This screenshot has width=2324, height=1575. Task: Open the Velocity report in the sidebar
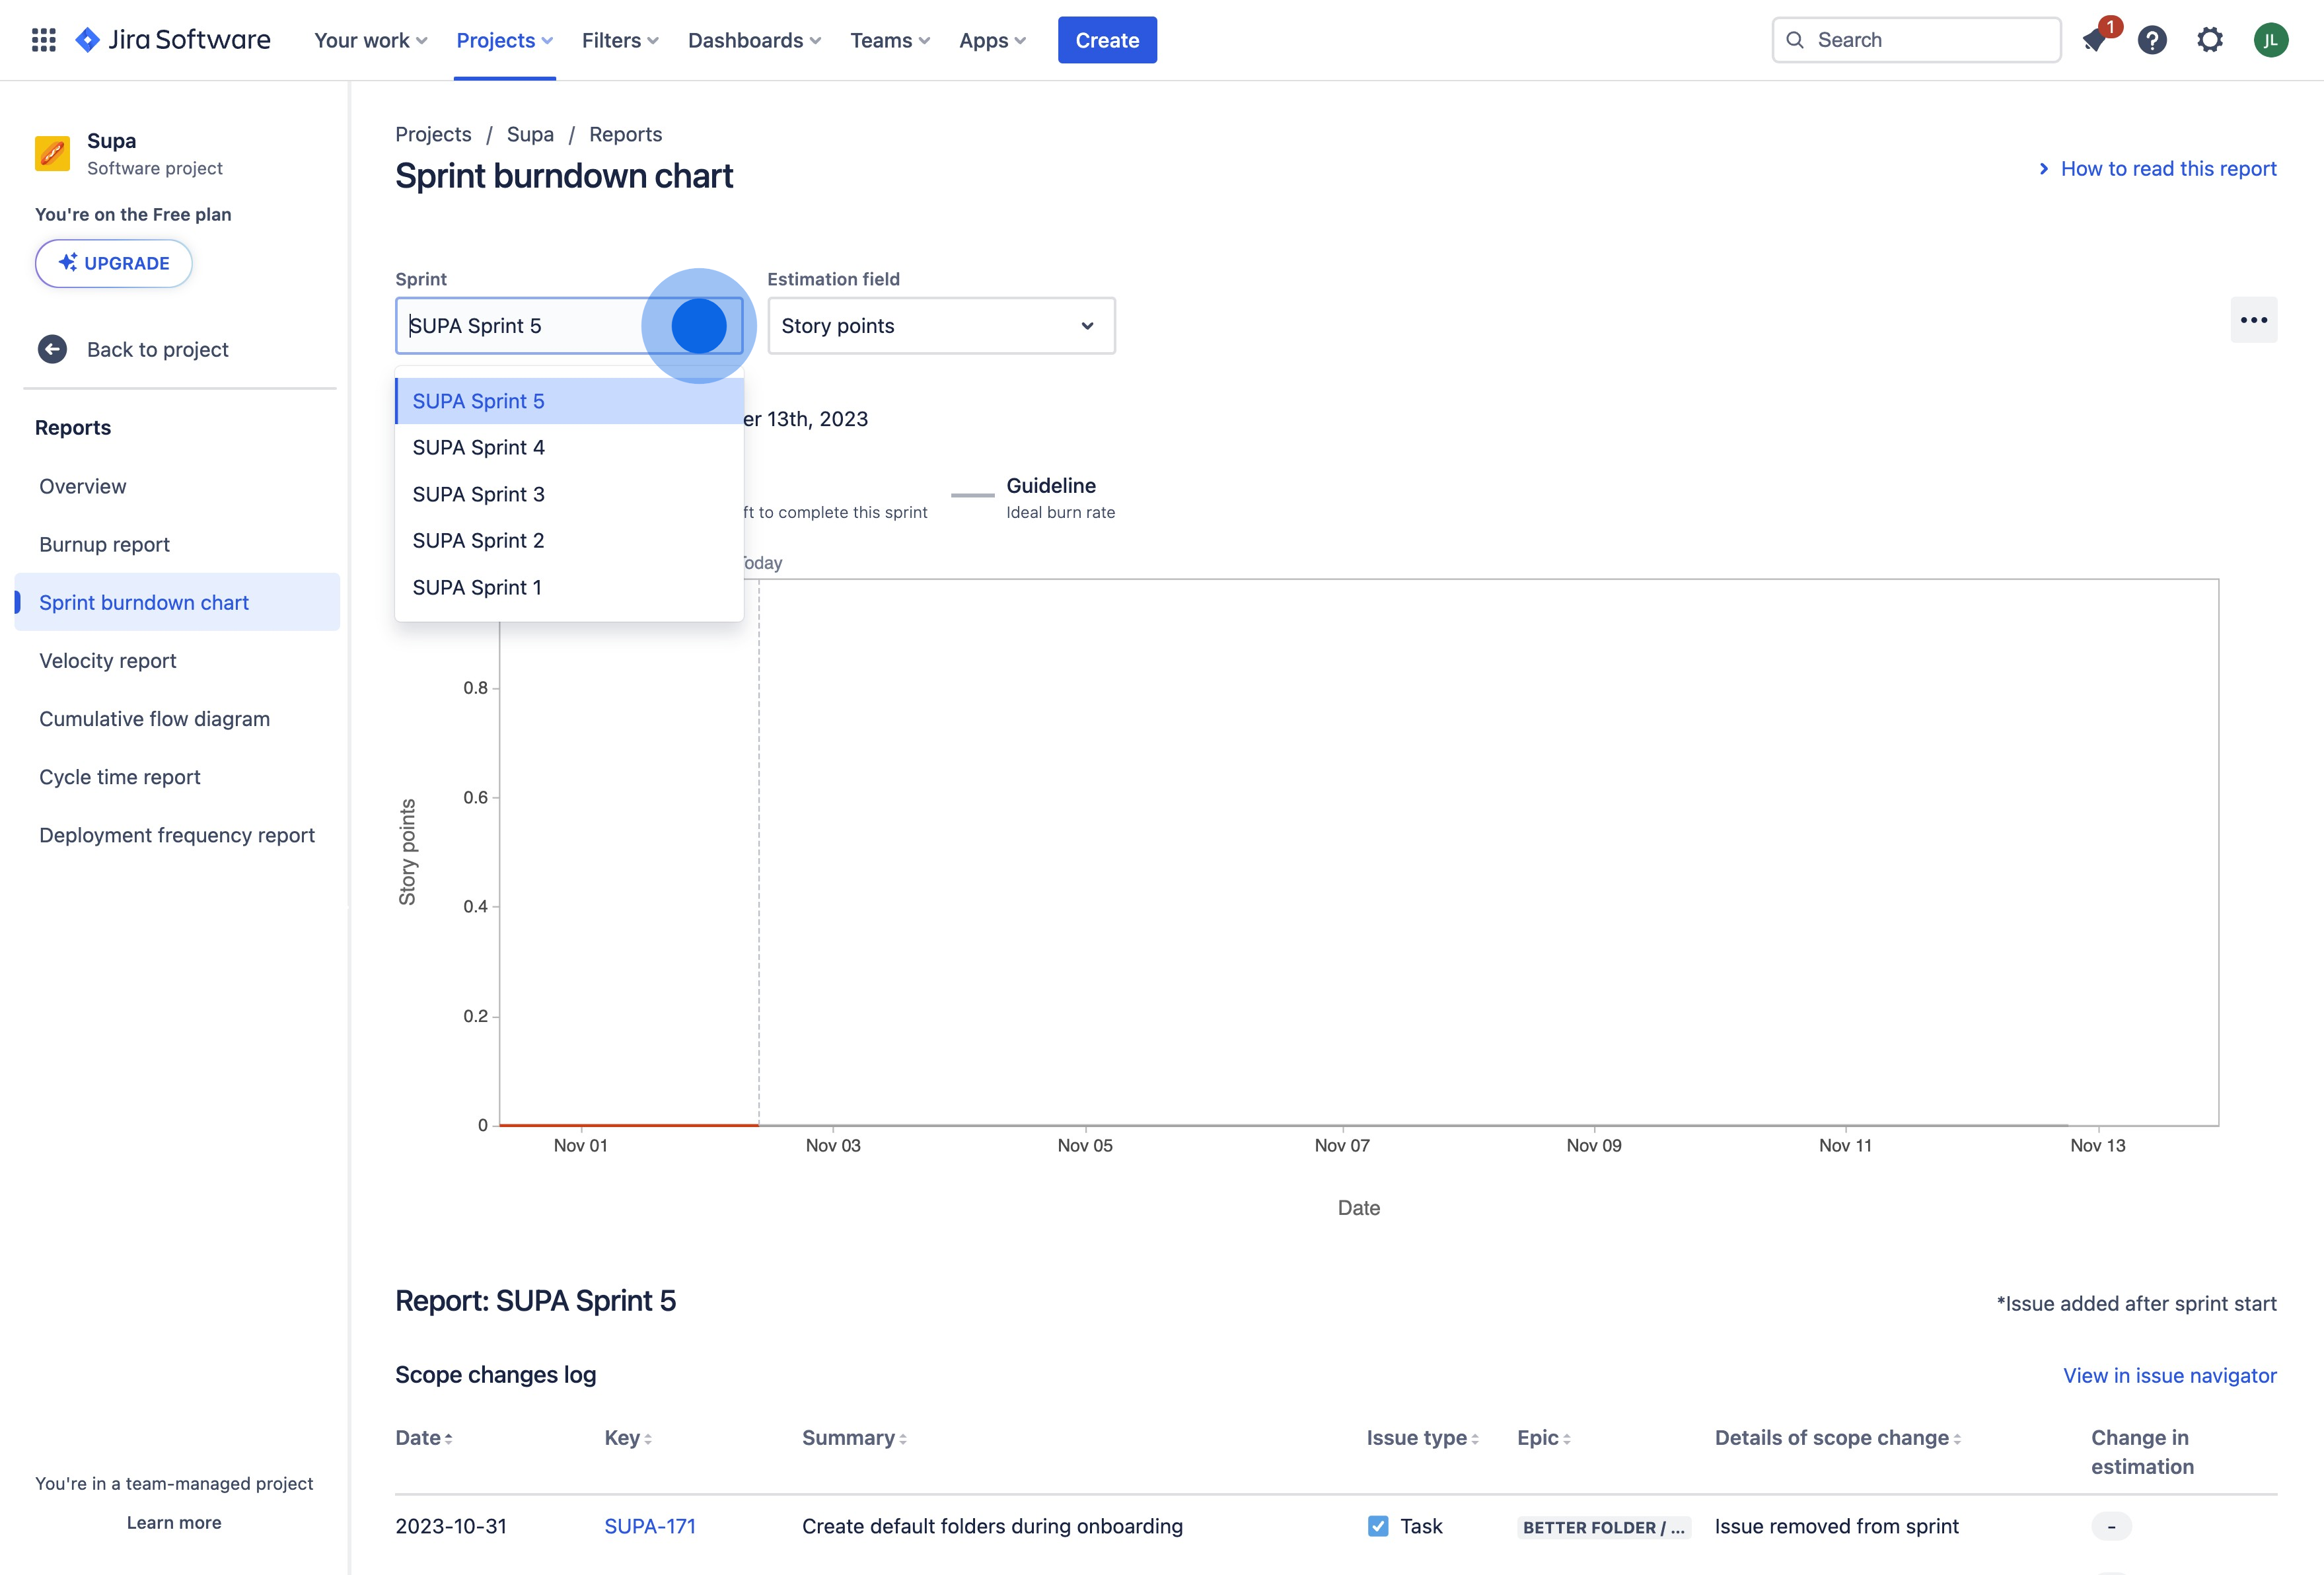(x=107, y=661)
